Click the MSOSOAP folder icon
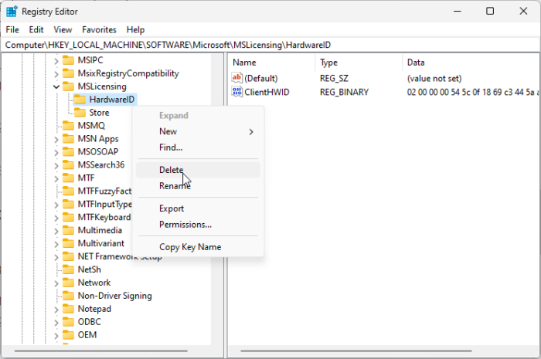Viewport: 541px width, 359px height. (68, 152)
